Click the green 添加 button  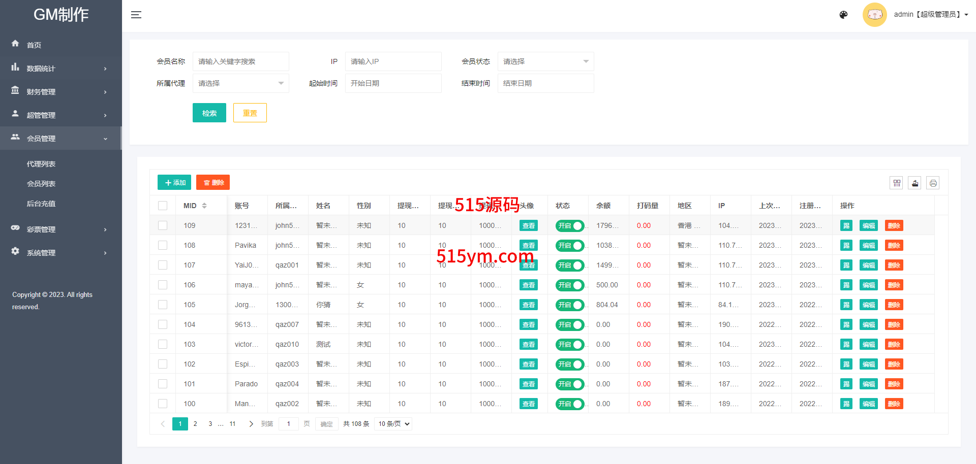[x=174, y=183]
